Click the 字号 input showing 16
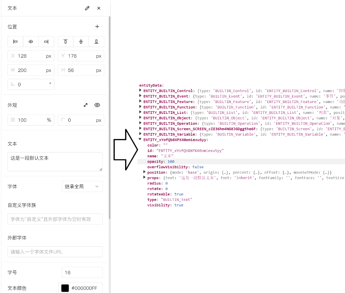The height and width of the screenshot is (293, 345). click(82, 273)
